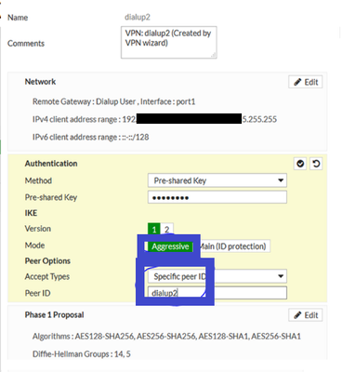The height and width of the screenshot is (372, 342).
Task: Click the Phase 1 Proposal heading
Action: click(x=54, y=315)
